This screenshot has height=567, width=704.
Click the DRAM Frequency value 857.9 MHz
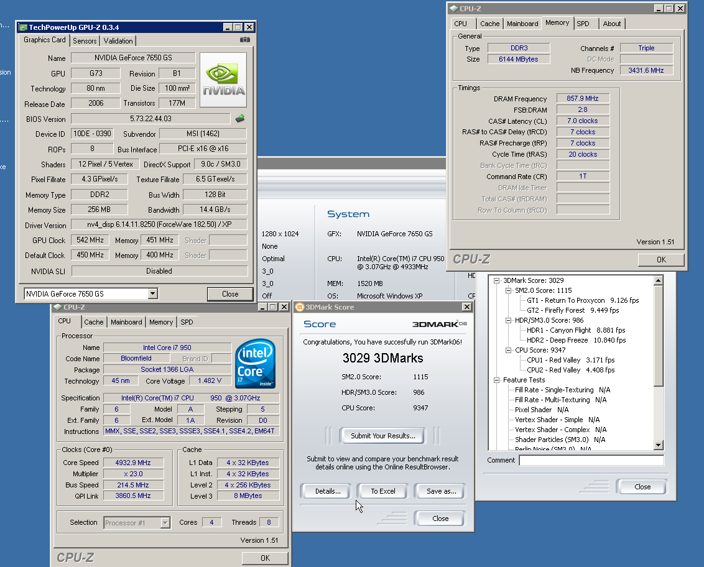[583, 98]
